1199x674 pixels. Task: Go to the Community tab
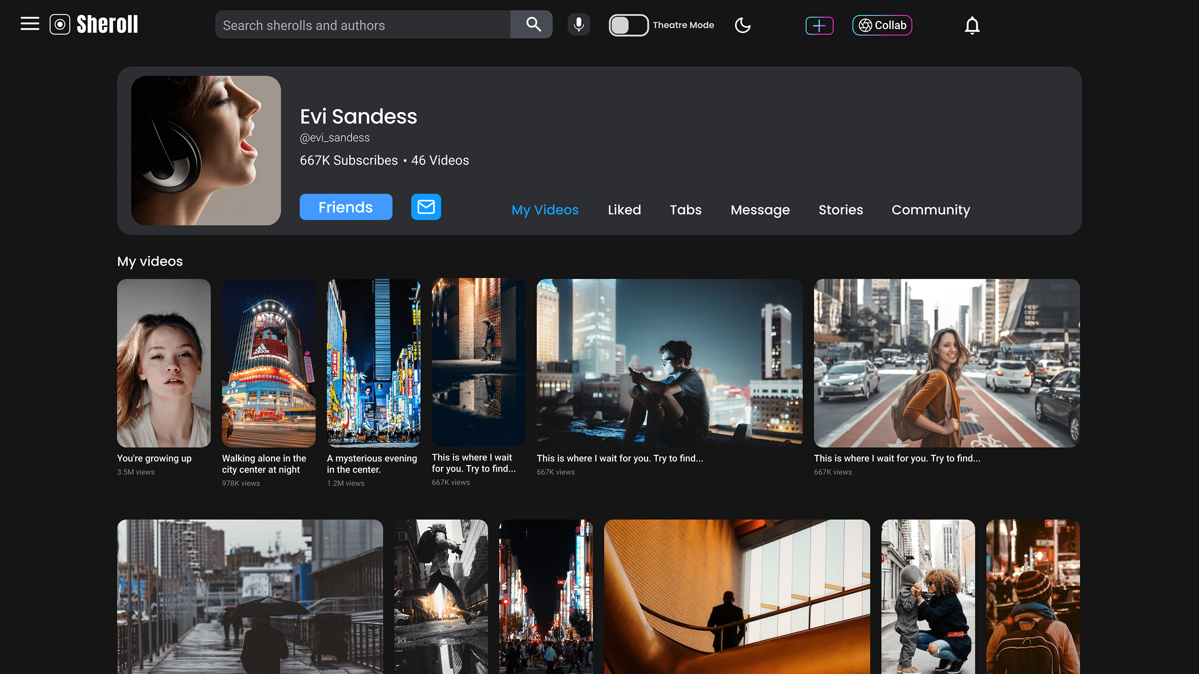[x=931, y=210]
